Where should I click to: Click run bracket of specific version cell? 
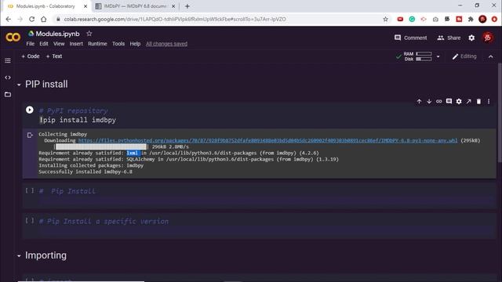coord(30,221)
